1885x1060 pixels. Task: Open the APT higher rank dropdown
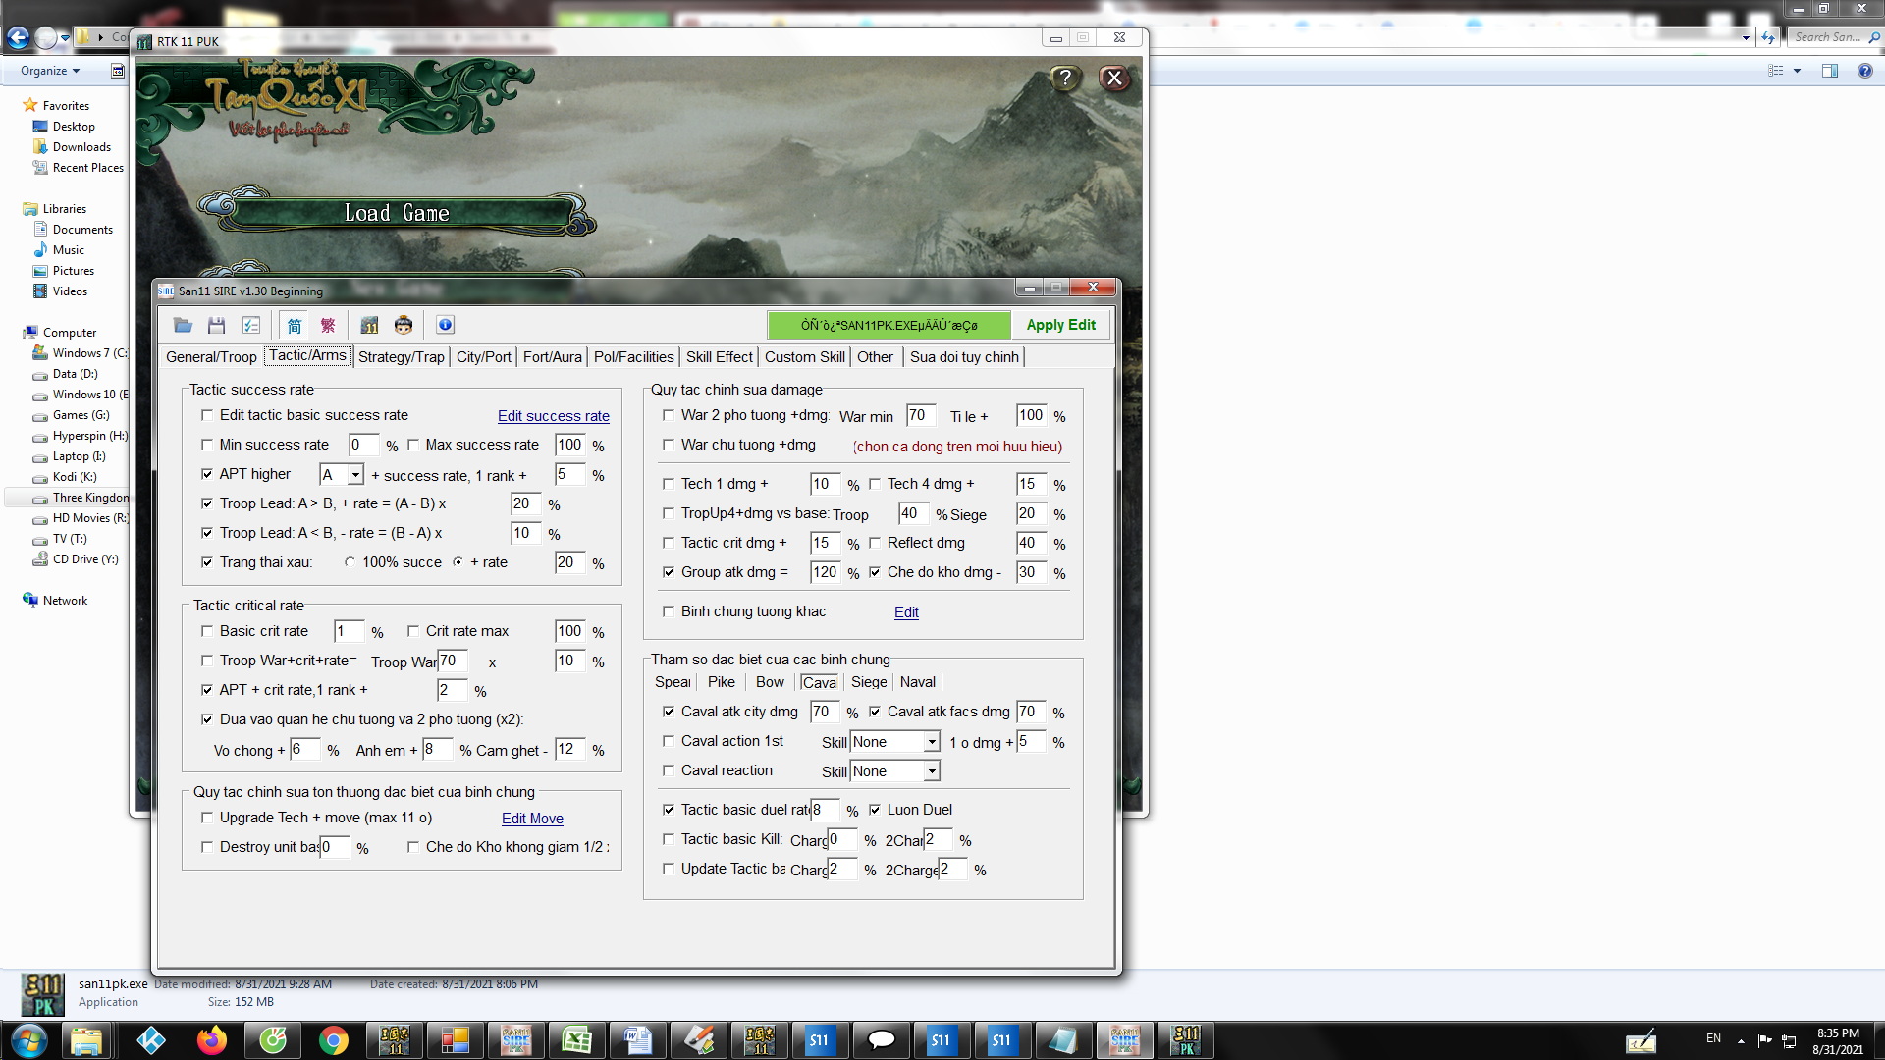click(x=355, y=475)
